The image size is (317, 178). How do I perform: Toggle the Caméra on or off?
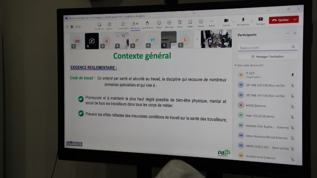(x=226, y=21)
